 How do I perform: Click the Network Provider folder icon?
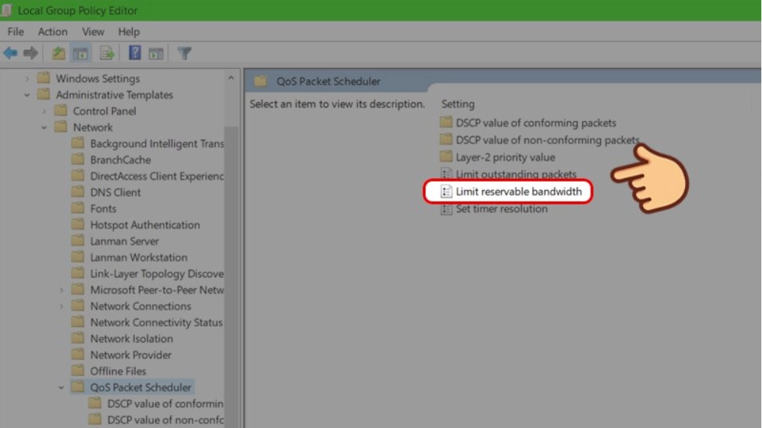point(78,354)
